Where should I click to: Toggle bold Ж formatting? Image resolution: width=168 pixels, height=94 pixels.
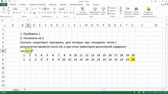[14, 13]
